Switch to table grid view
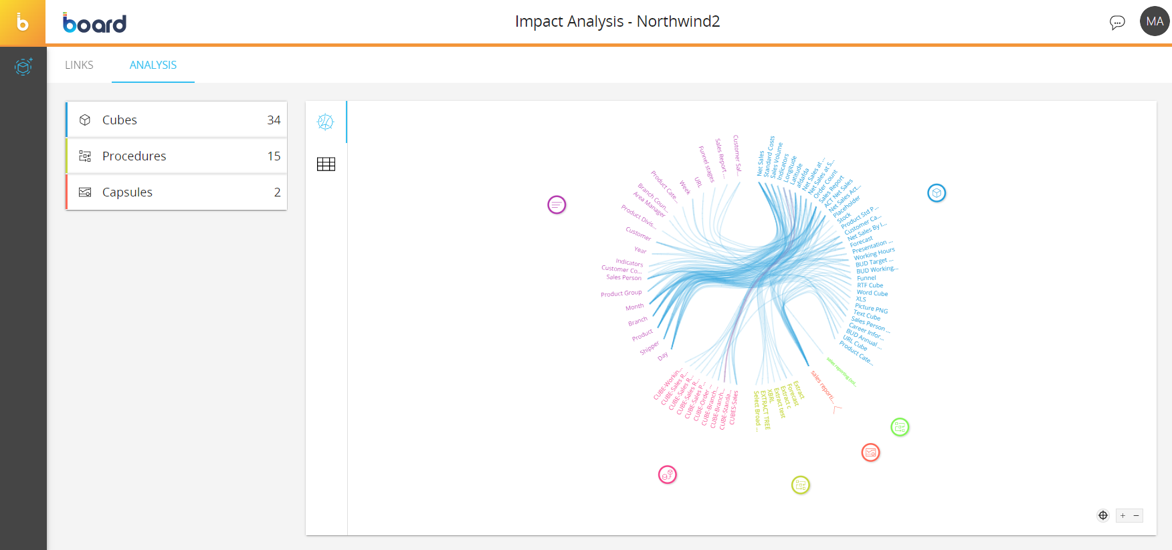The height and width of the screenshot is (550, 1172). tap(326, 164)
